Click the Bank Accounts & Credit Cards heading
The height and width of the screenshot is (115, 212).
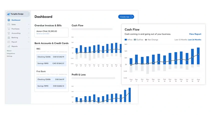(52, 43)
